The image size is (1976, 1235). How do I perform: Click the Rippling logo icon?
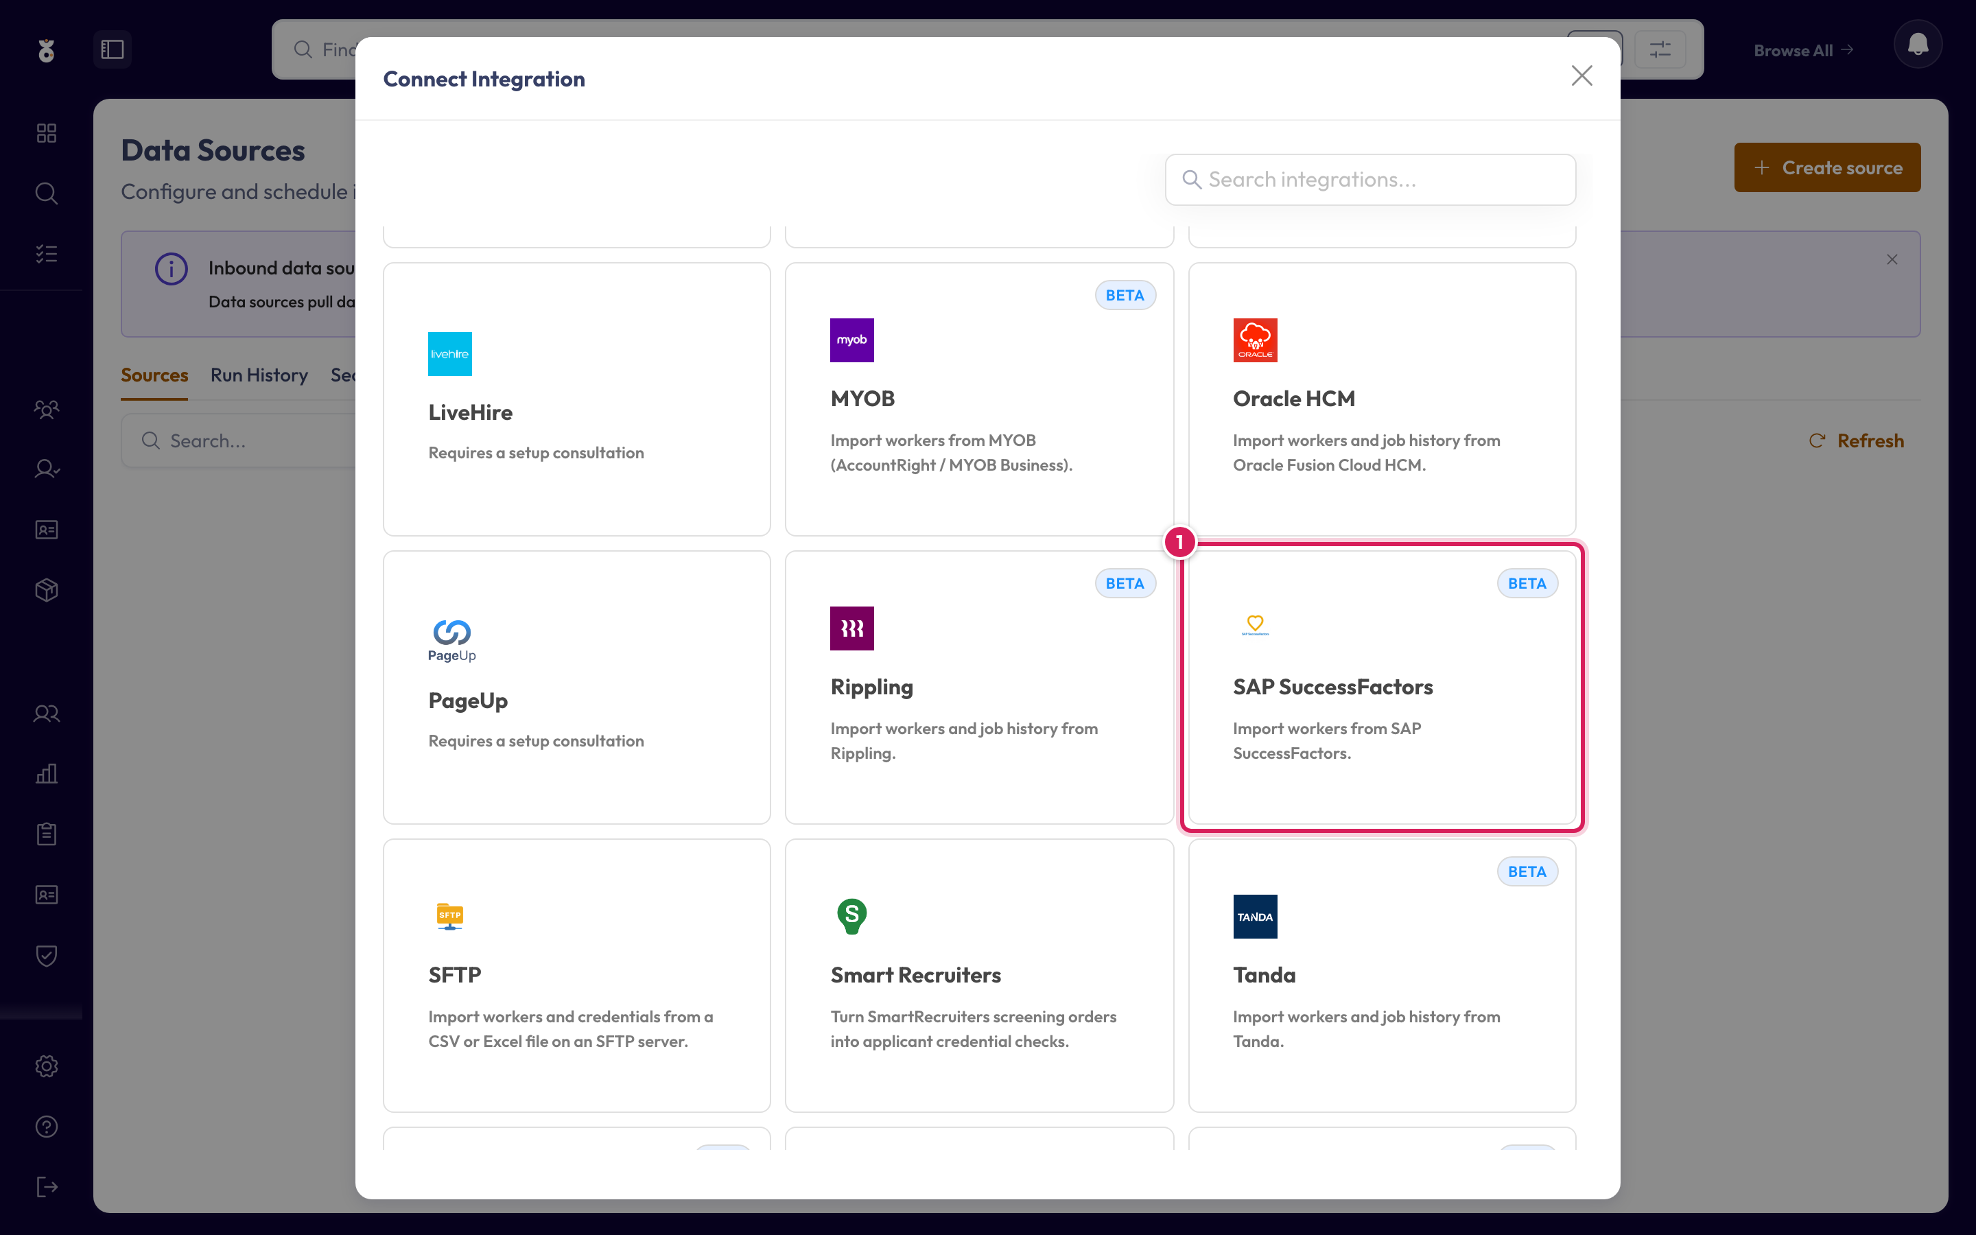pos(851,628)
